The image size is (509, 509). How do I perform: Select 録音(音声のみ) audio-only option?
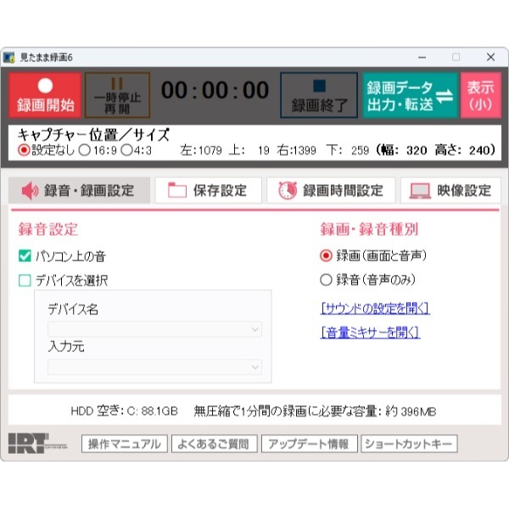point(326,279)
